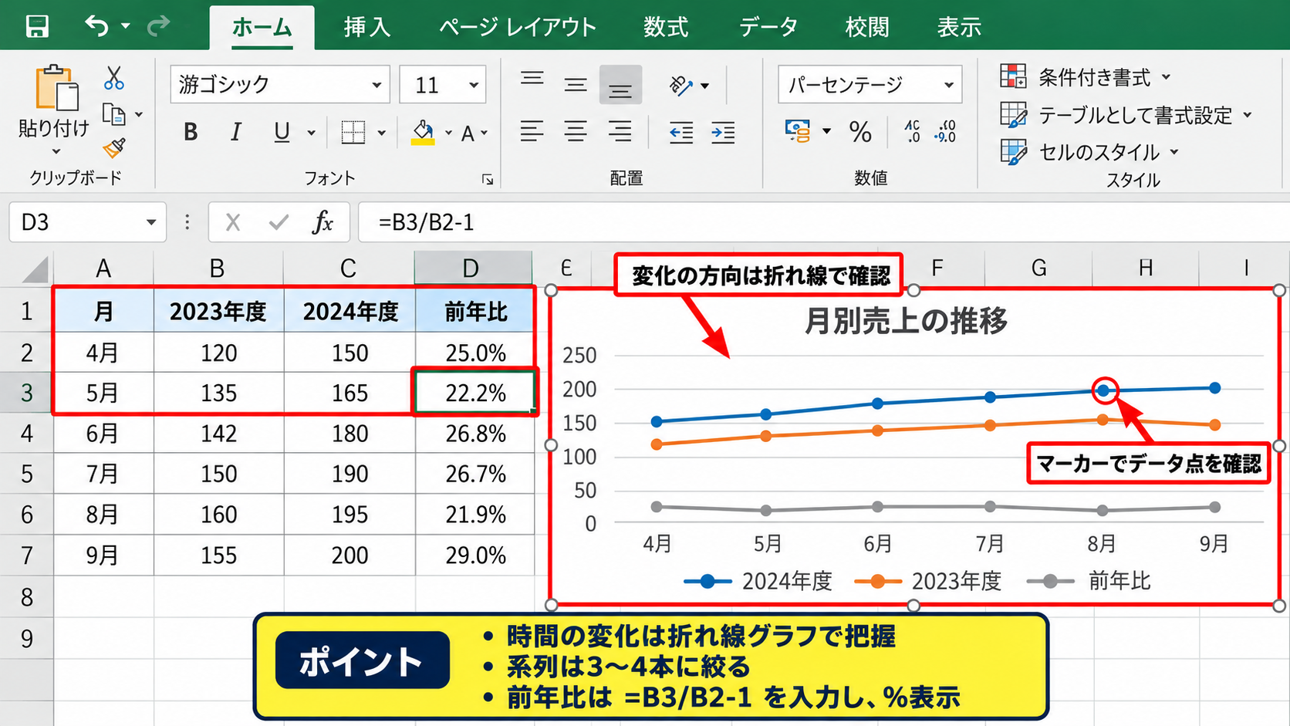The width and height of the screenshot is (1290, 726).
Task: Apply the yellow fill color bucket
Action: tap(423, 133)
